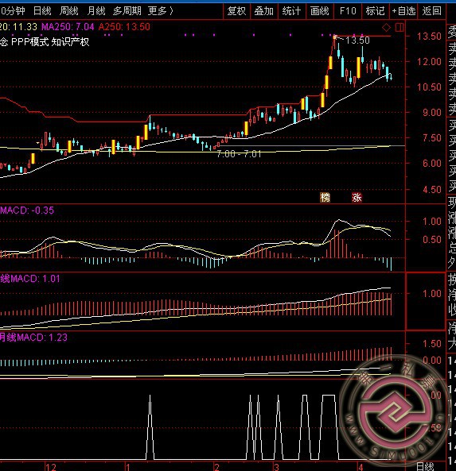Click the month 4 marker on the date axis

[x=361, y=467]
